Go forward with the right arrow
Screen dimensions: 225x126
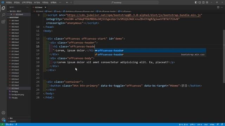(71, 2)
